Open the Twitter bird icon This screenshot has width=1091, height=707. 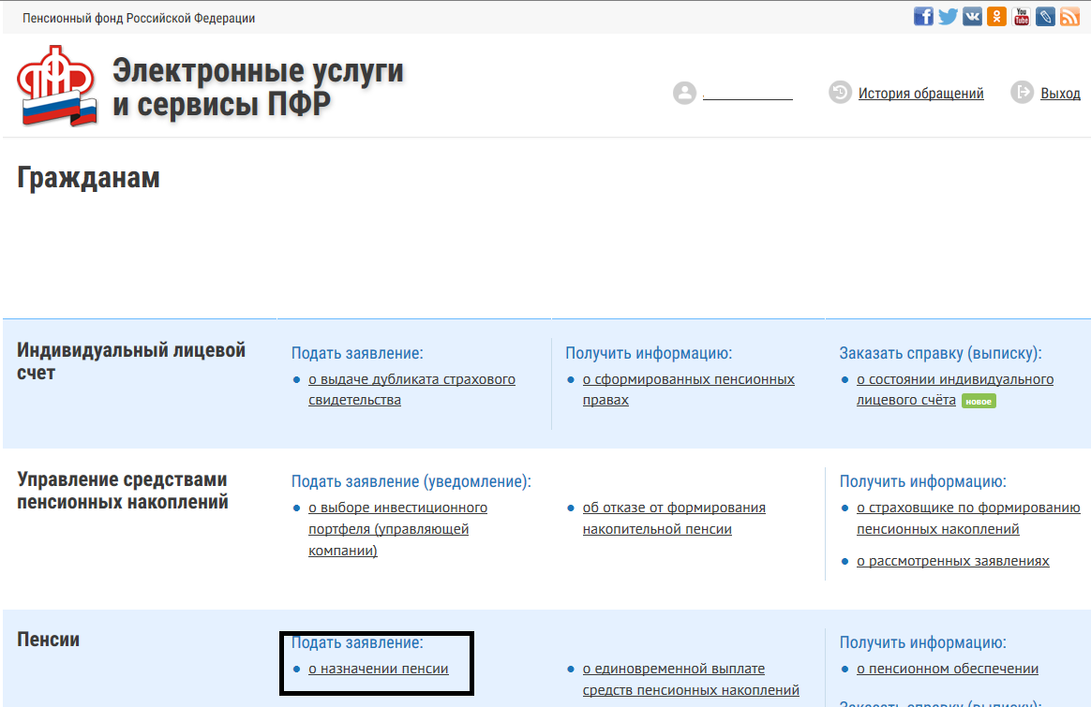pos(948,17)
